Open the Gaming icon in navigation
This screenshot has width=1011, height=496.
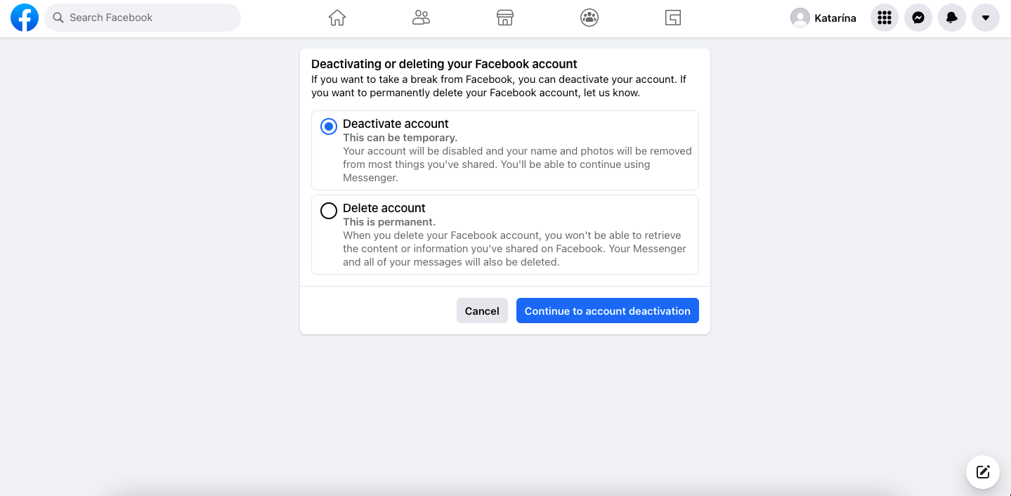673,18
